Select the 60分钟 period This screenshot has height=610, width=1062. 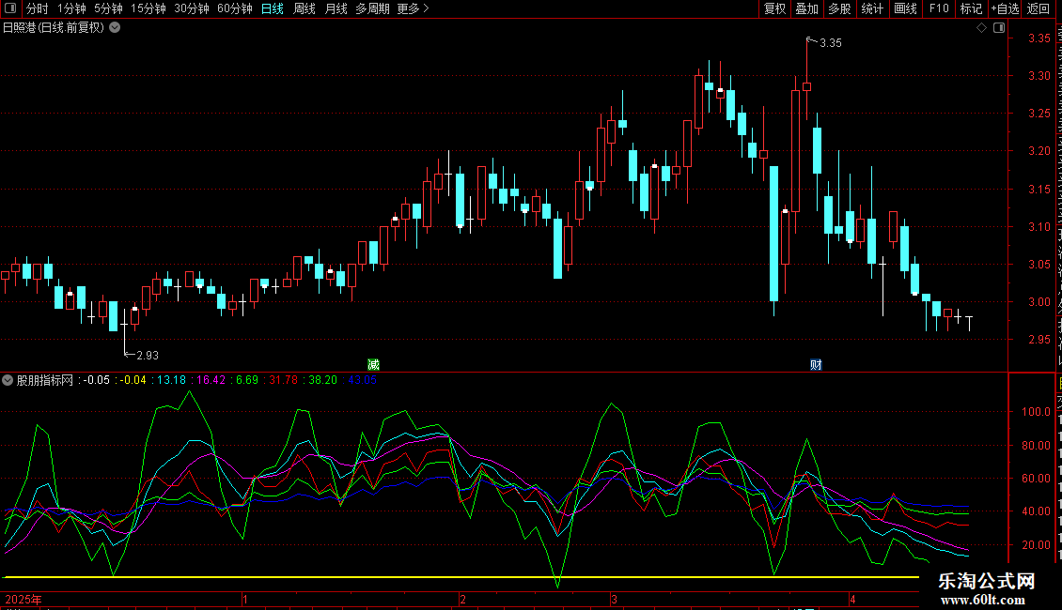[x=235, y=8]
